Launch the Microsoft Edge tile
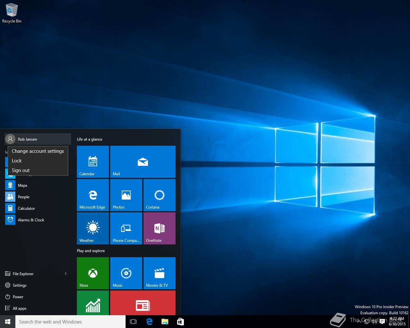The height and width of the screenshot is (328, 410). tap(93, 195)
